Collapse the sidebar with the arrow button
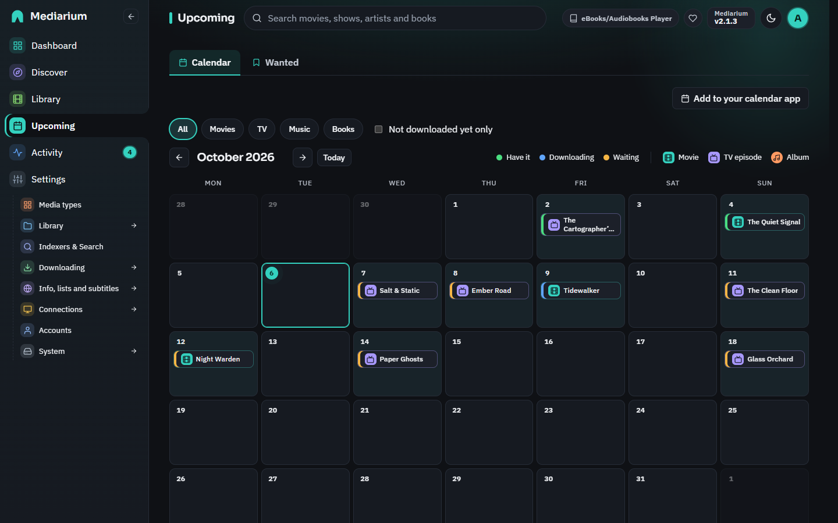Screen dimensions: 838x523 (x=131, y=17)
